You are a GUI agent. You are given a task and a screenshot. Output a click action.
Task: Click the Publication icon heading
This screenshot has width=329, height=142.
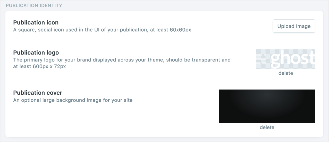36,23
